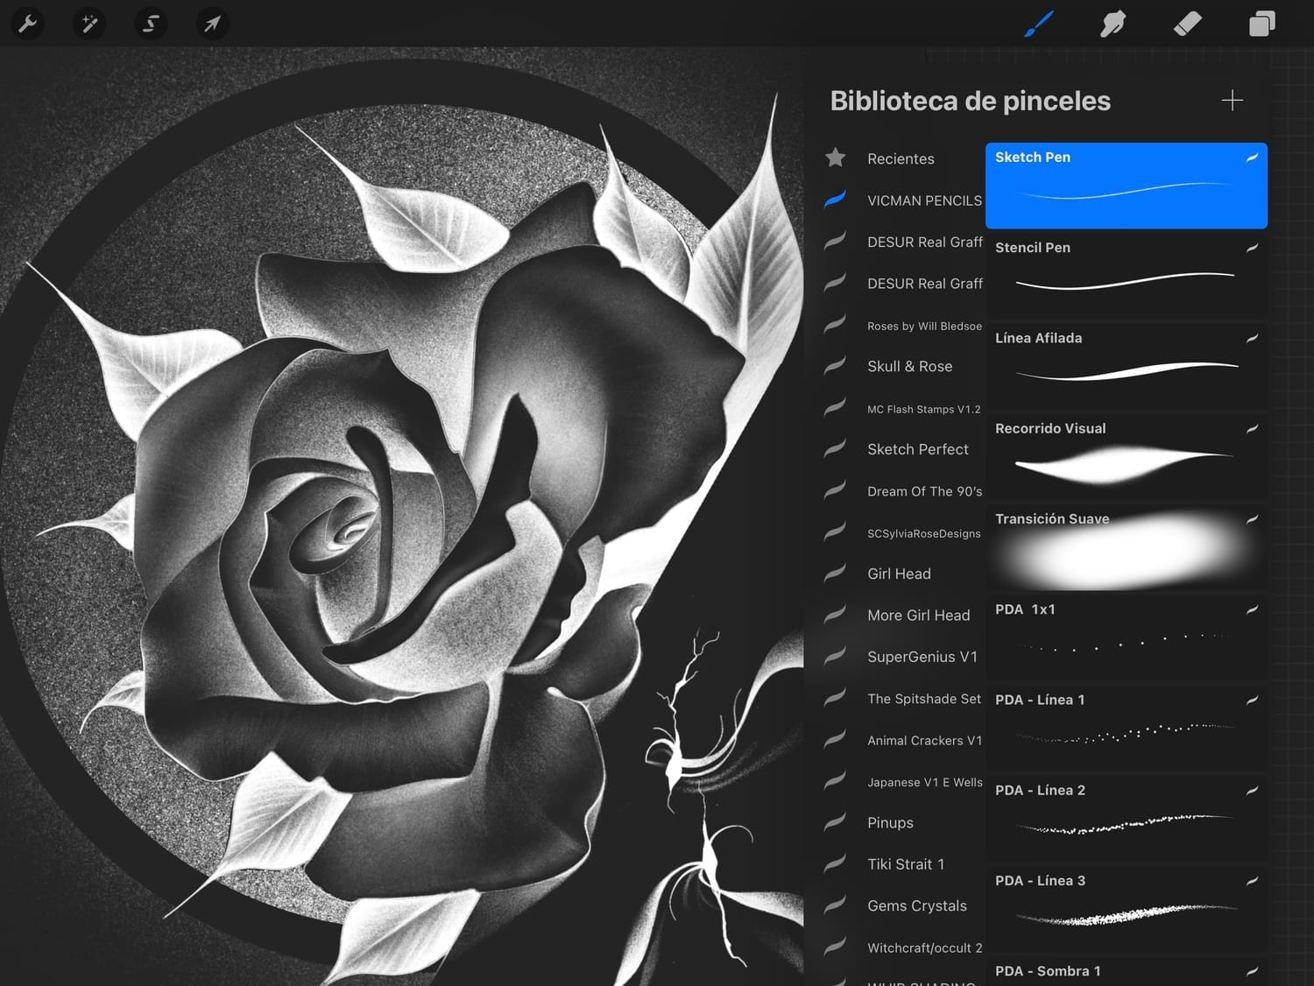Click brush icon beside Skull & Rose
The height and width of the screenshot is (986, 1314).
coord(836,365)
